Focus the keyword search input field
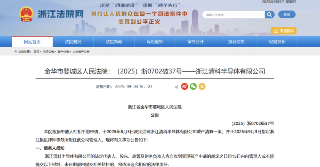The width and height of the screenshot is (320, 167). tap(233, 15)
